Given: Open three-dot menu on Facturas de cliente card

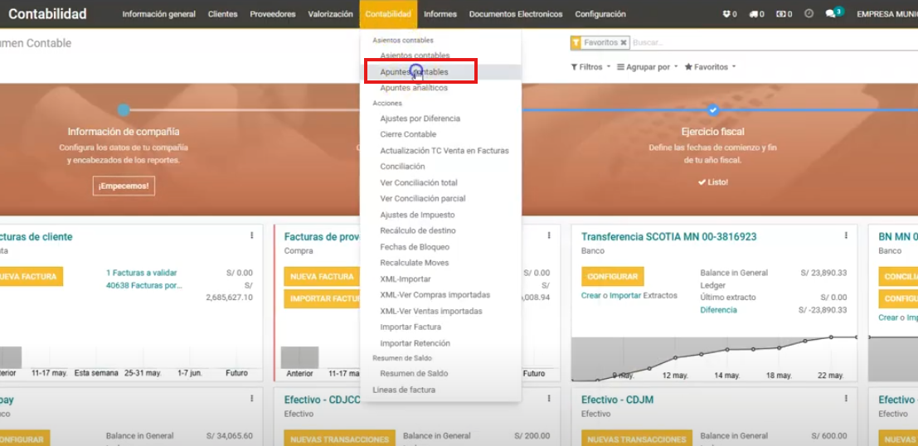Looking at the screenshot, I should (x=252, y=236).
